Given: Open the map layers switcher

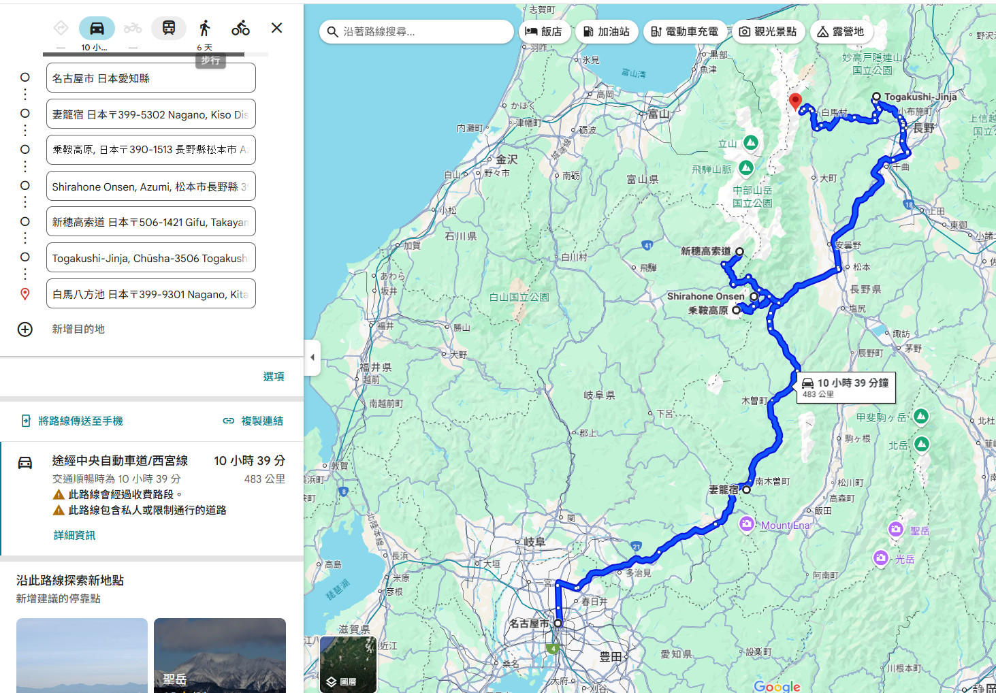Looking at the screenshot, I should 348,664.
